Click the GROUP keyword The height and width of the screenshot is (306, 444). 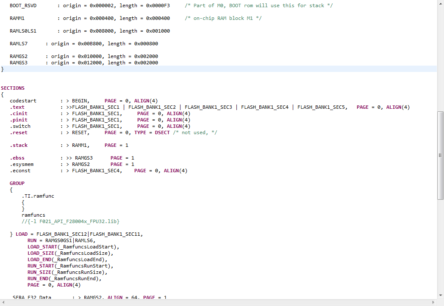tap(17, 183)
